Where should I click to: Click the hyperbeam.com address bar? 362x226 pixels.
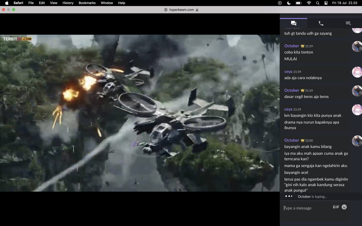(x=181, y=10)
